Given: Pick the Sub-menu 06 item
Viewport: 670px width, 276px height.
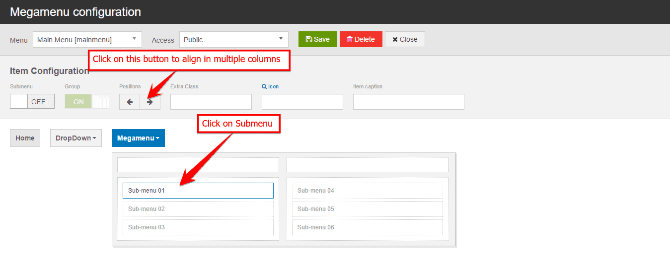Looking at the screenshot, I should click(x=367, y=227).
